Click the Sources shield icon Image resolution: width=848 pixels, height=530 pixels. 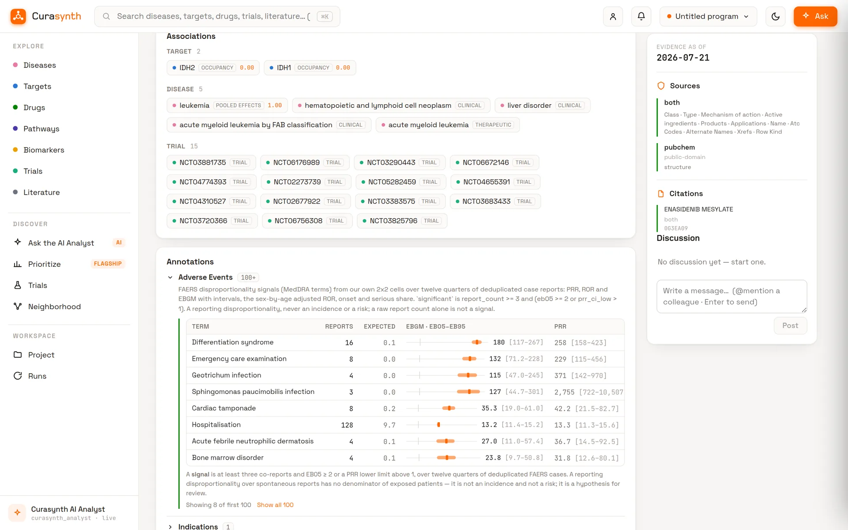pyautogui.click(x=661, y=86)
